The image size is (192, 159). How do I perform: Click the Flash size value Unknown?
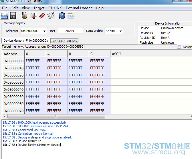click(x=167, y=43)
